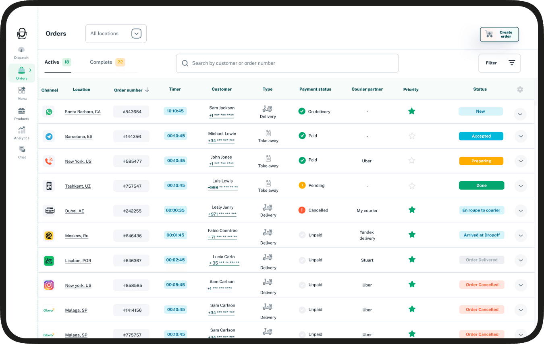
Task: Mark order #757547 as priority
Action: 412,186
